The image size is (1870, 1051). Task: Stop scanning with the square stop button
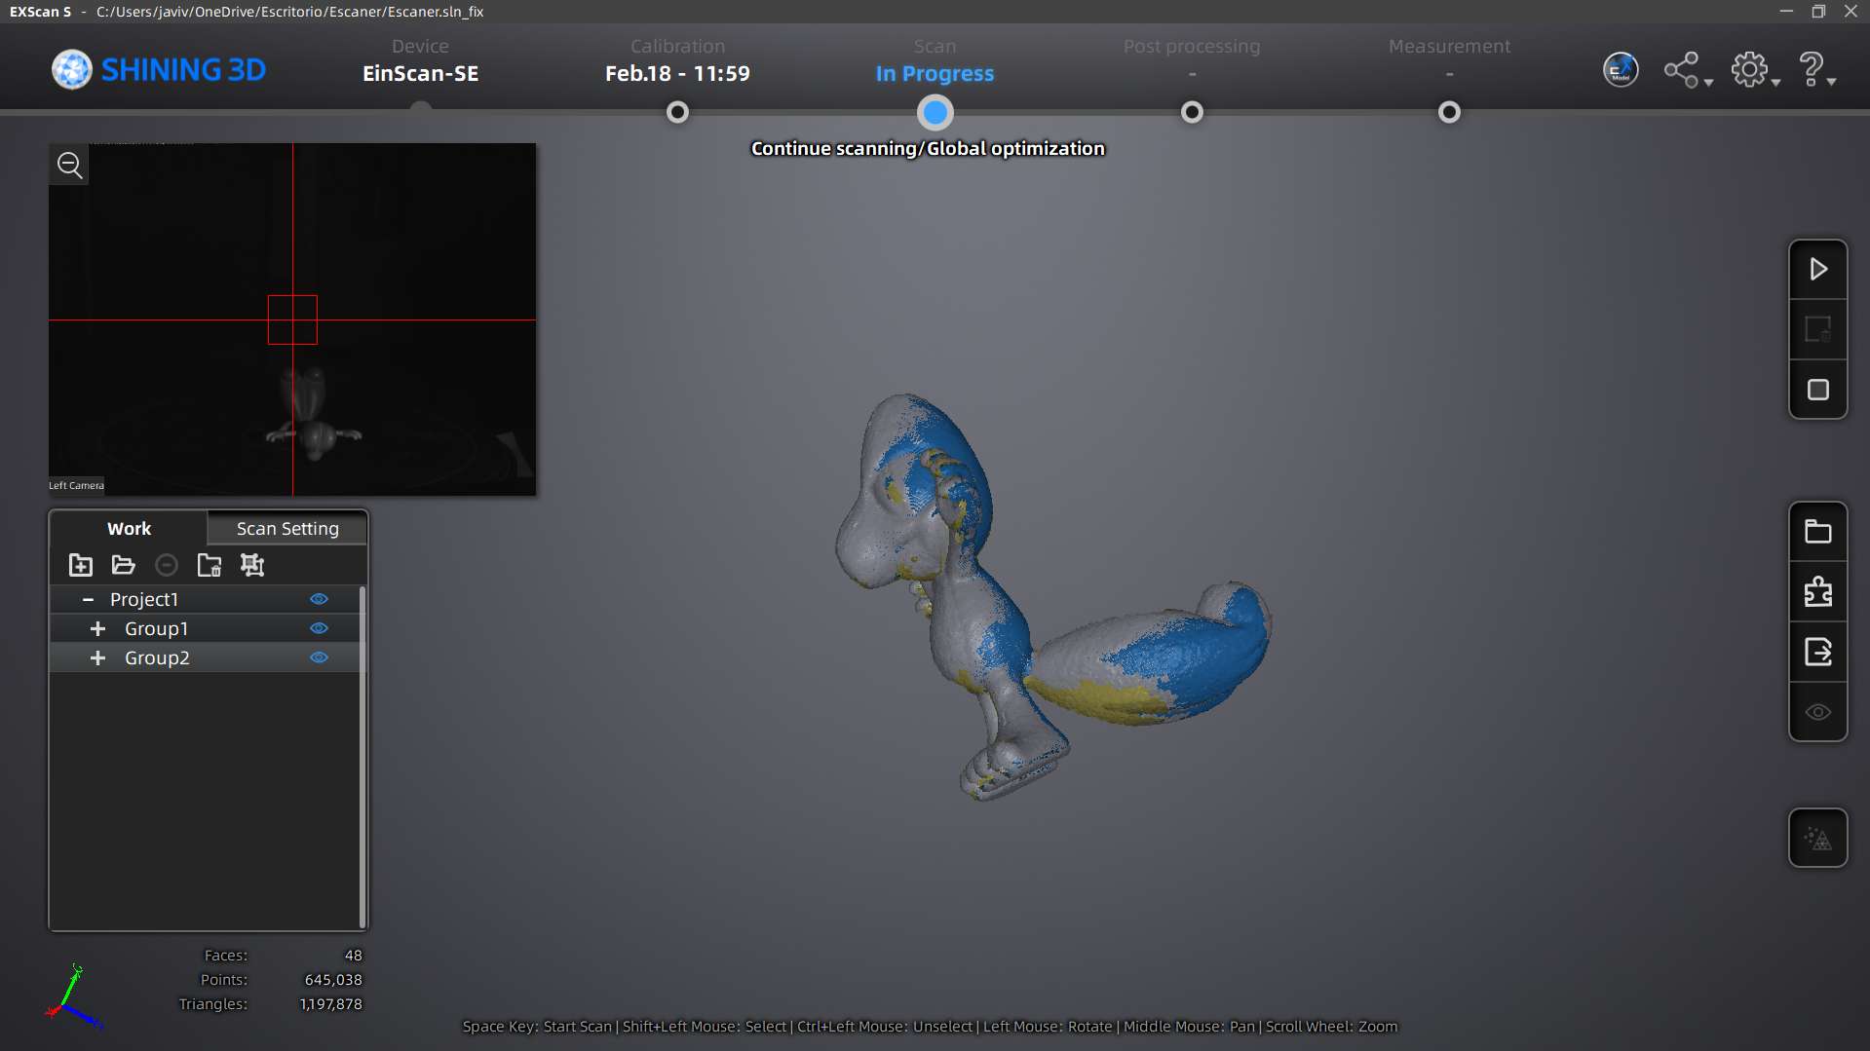click(1818, 390)
